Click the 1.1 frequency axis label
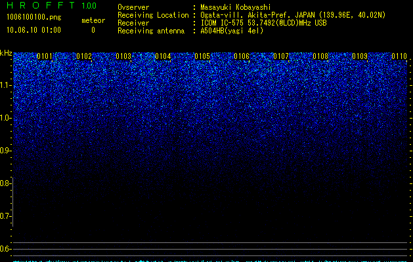The height and width of the screenshot is (262, 413). 5,85
